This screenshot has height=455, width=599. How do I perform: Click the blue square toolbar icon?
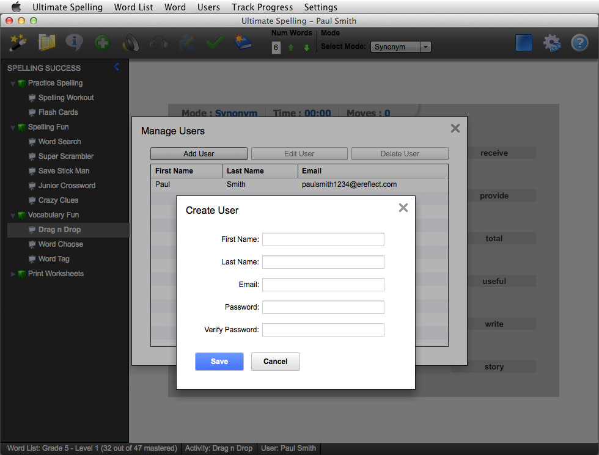coord(524,43)
